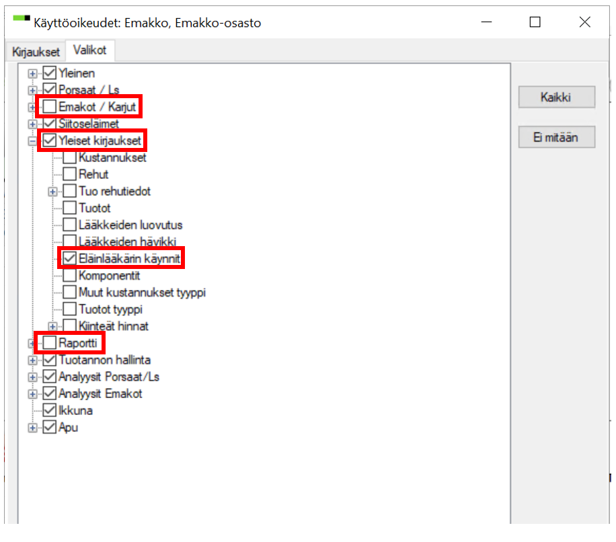Uncheck the Analyysit Porsaat/Ls checkbox
616x542 pixels.
click(50, 377)
